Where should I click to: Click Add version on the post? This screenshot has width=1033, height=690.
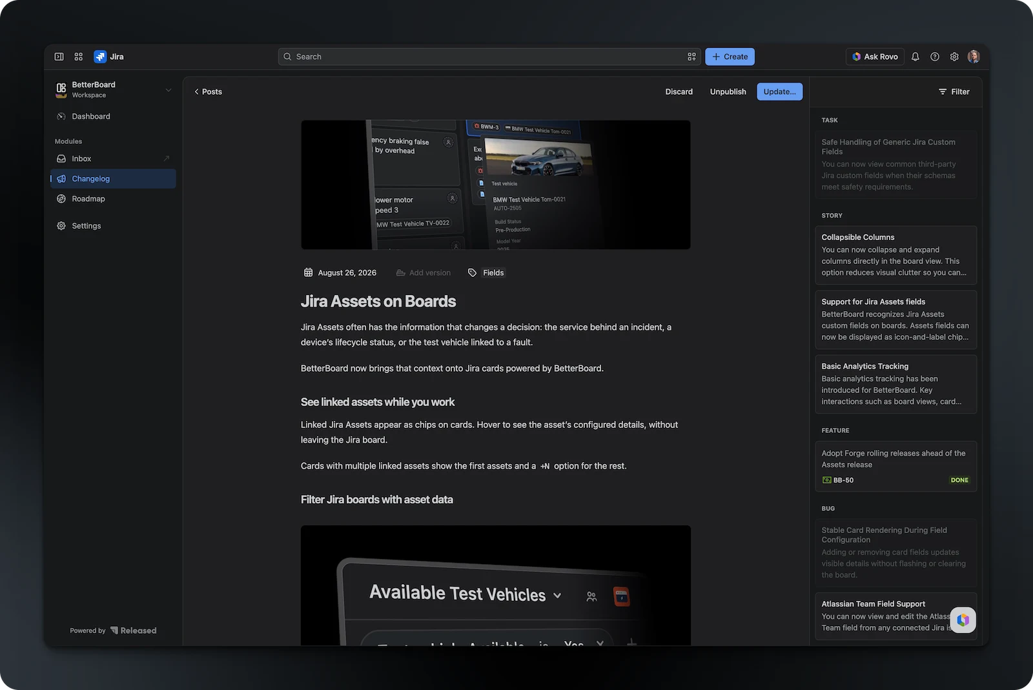(424, 272)
